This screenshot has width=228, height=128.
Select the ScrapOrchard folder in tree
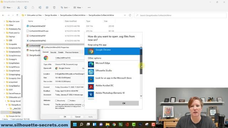[x=14, y=71]
